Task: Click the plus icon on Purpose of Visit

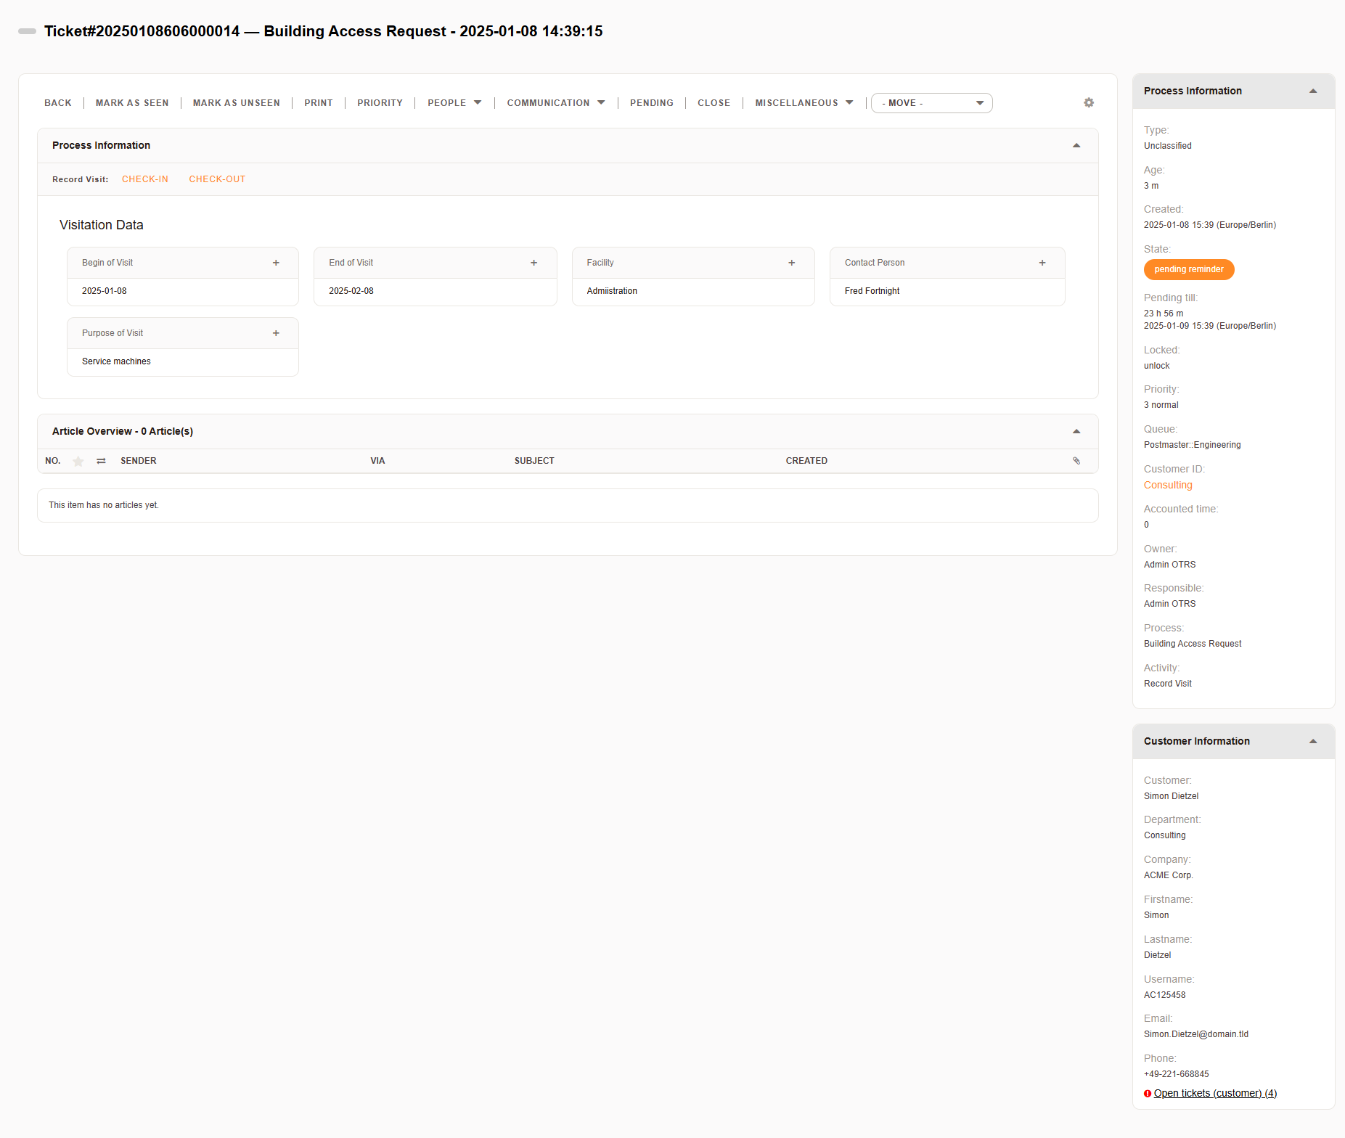Action: (276, 333)
